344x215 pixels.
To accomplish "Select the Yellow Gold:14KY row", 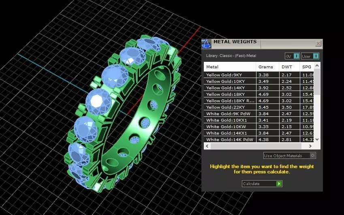I will pos(259,88).
